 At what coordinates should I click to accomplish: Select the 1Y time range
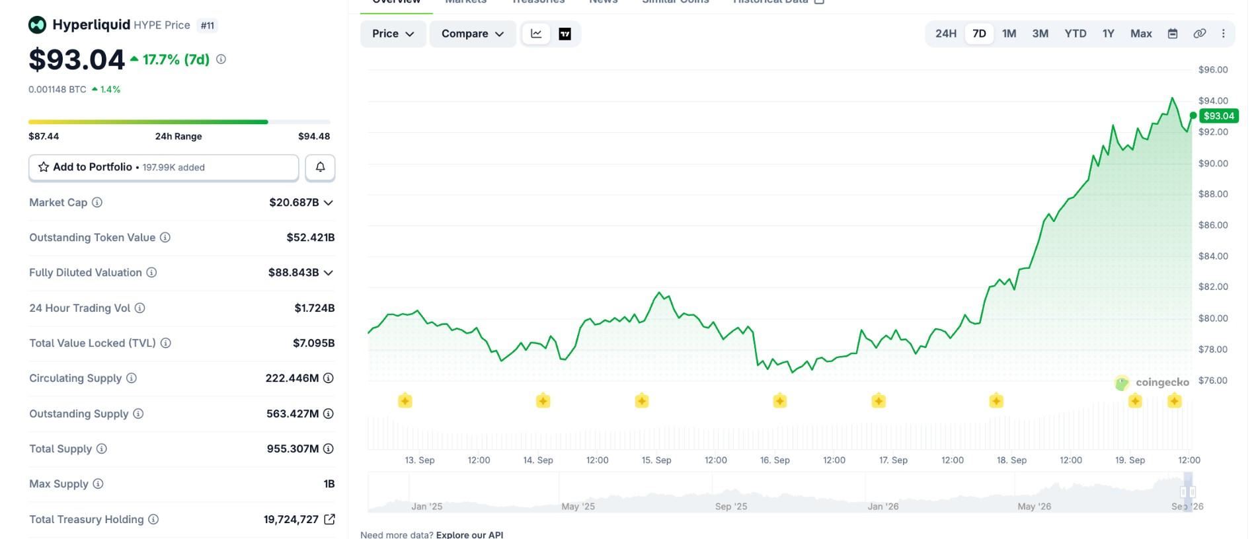[x=1109, y=34]
